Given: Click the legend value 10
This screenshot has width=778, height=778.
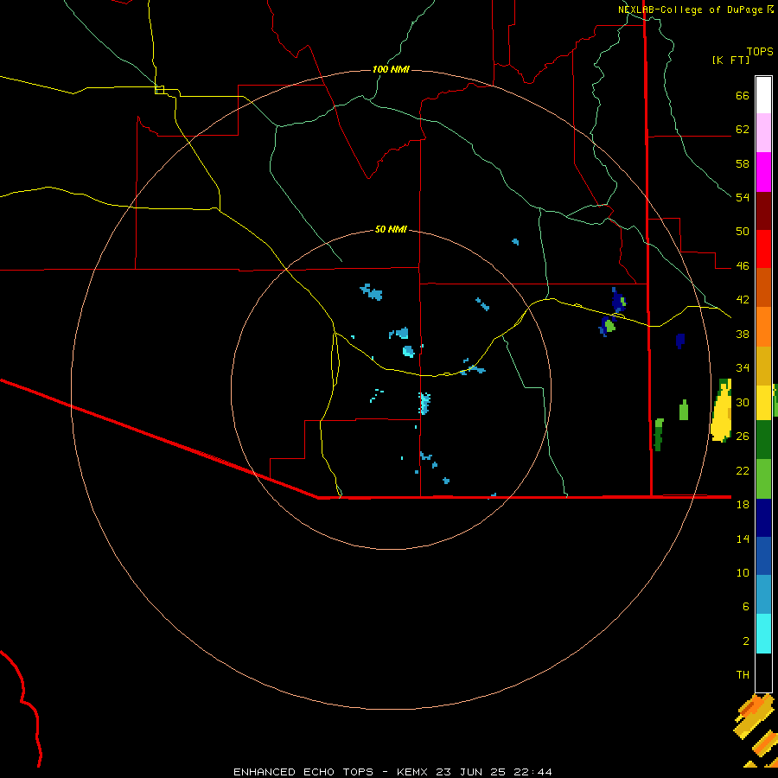Looking at the screenshot, I should click(743, 572).
